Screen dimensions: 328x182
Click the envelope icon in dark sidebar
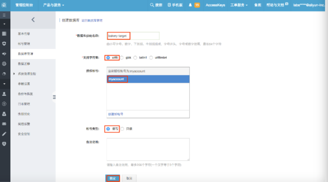click(4, 124)
